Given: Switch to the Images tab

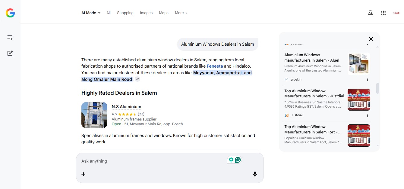Looking at the screenshot, I should (146, 13).
